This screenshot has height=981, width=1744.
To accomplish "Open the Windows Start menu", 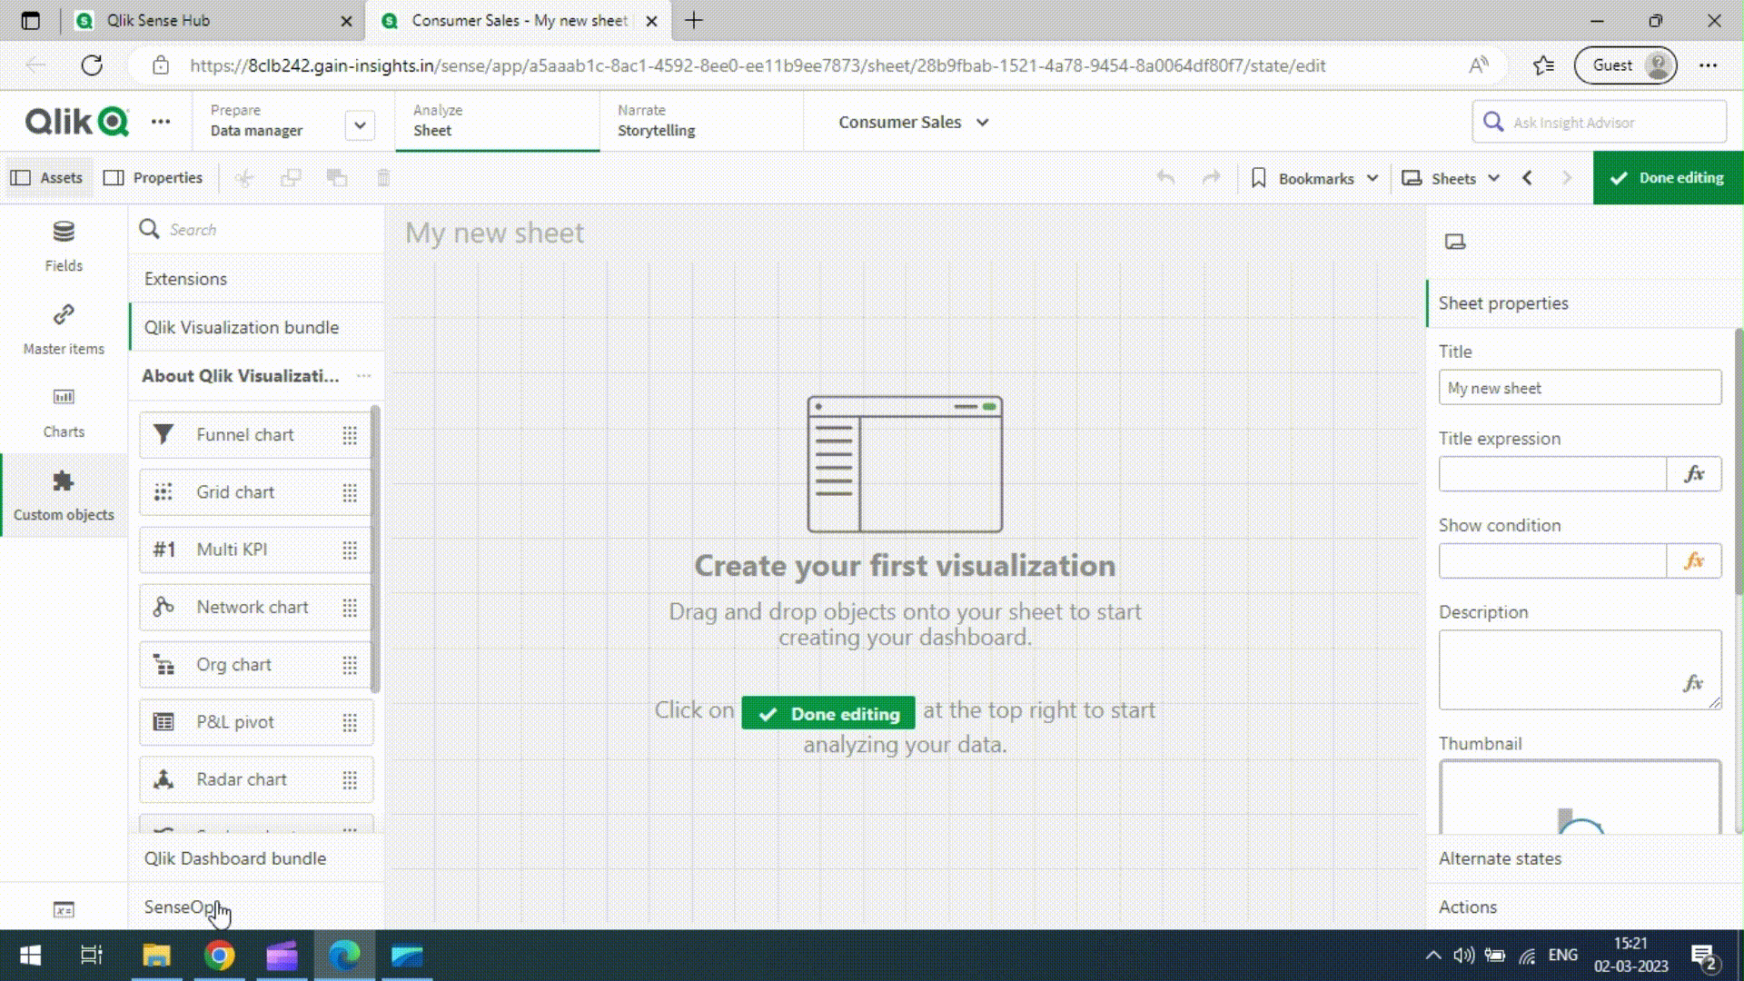I will coord(30,956).
